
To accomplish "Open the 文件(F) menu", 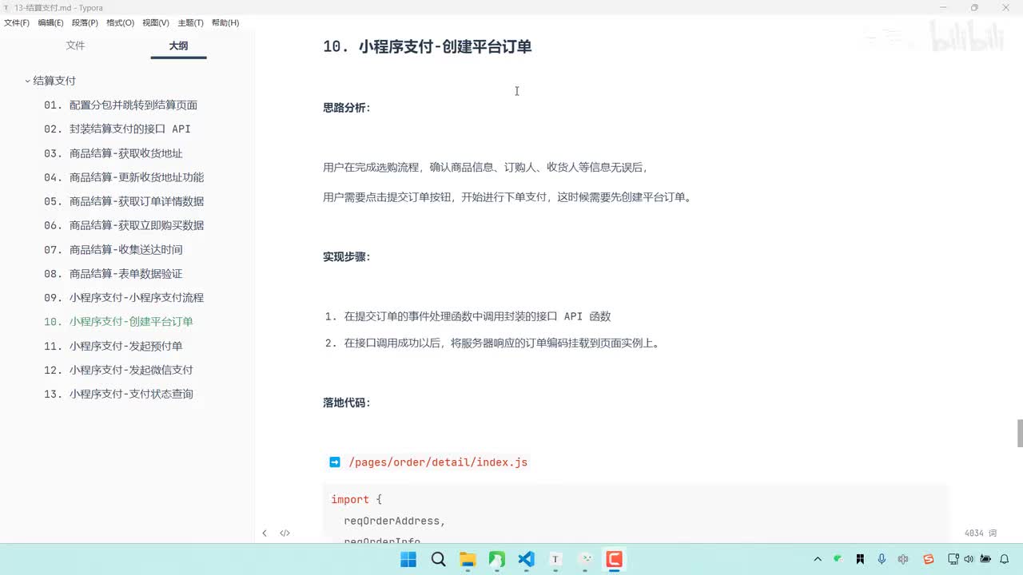I will pyautogui.click(x=17, y=23).
